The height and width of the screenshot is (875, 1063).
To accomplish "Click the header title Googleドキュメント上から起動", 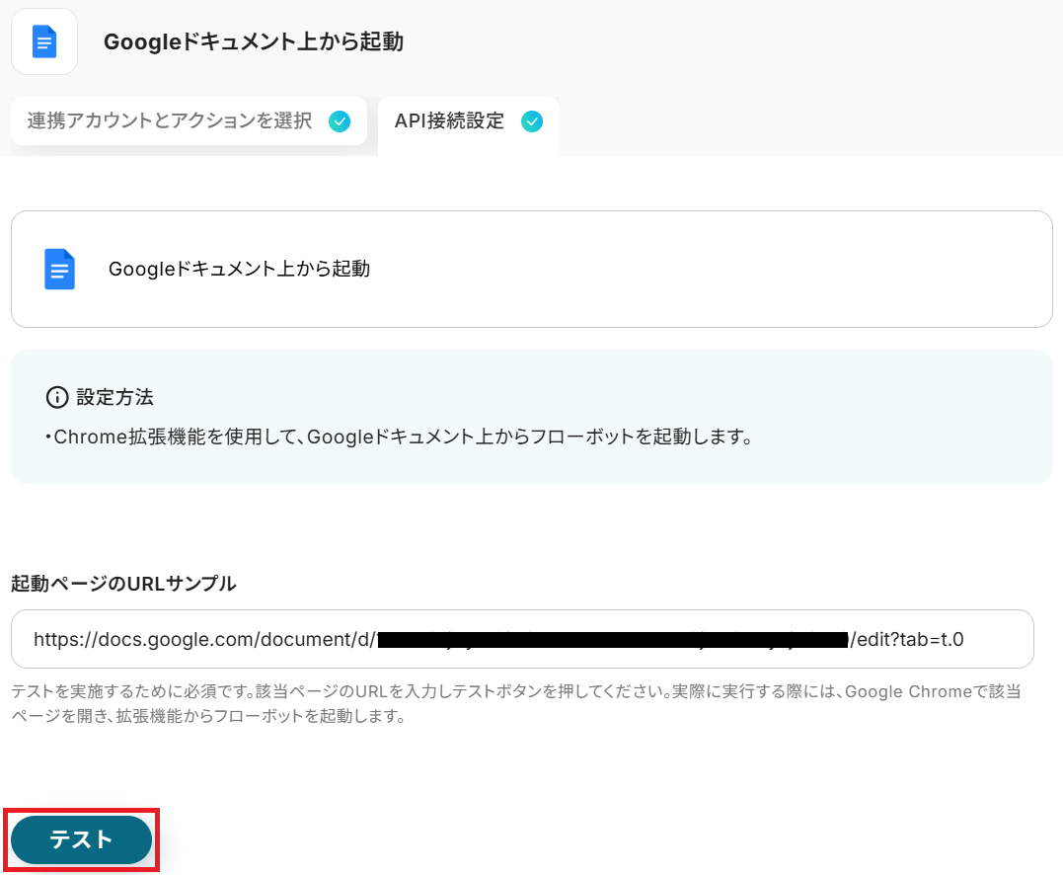I will 254,42.
